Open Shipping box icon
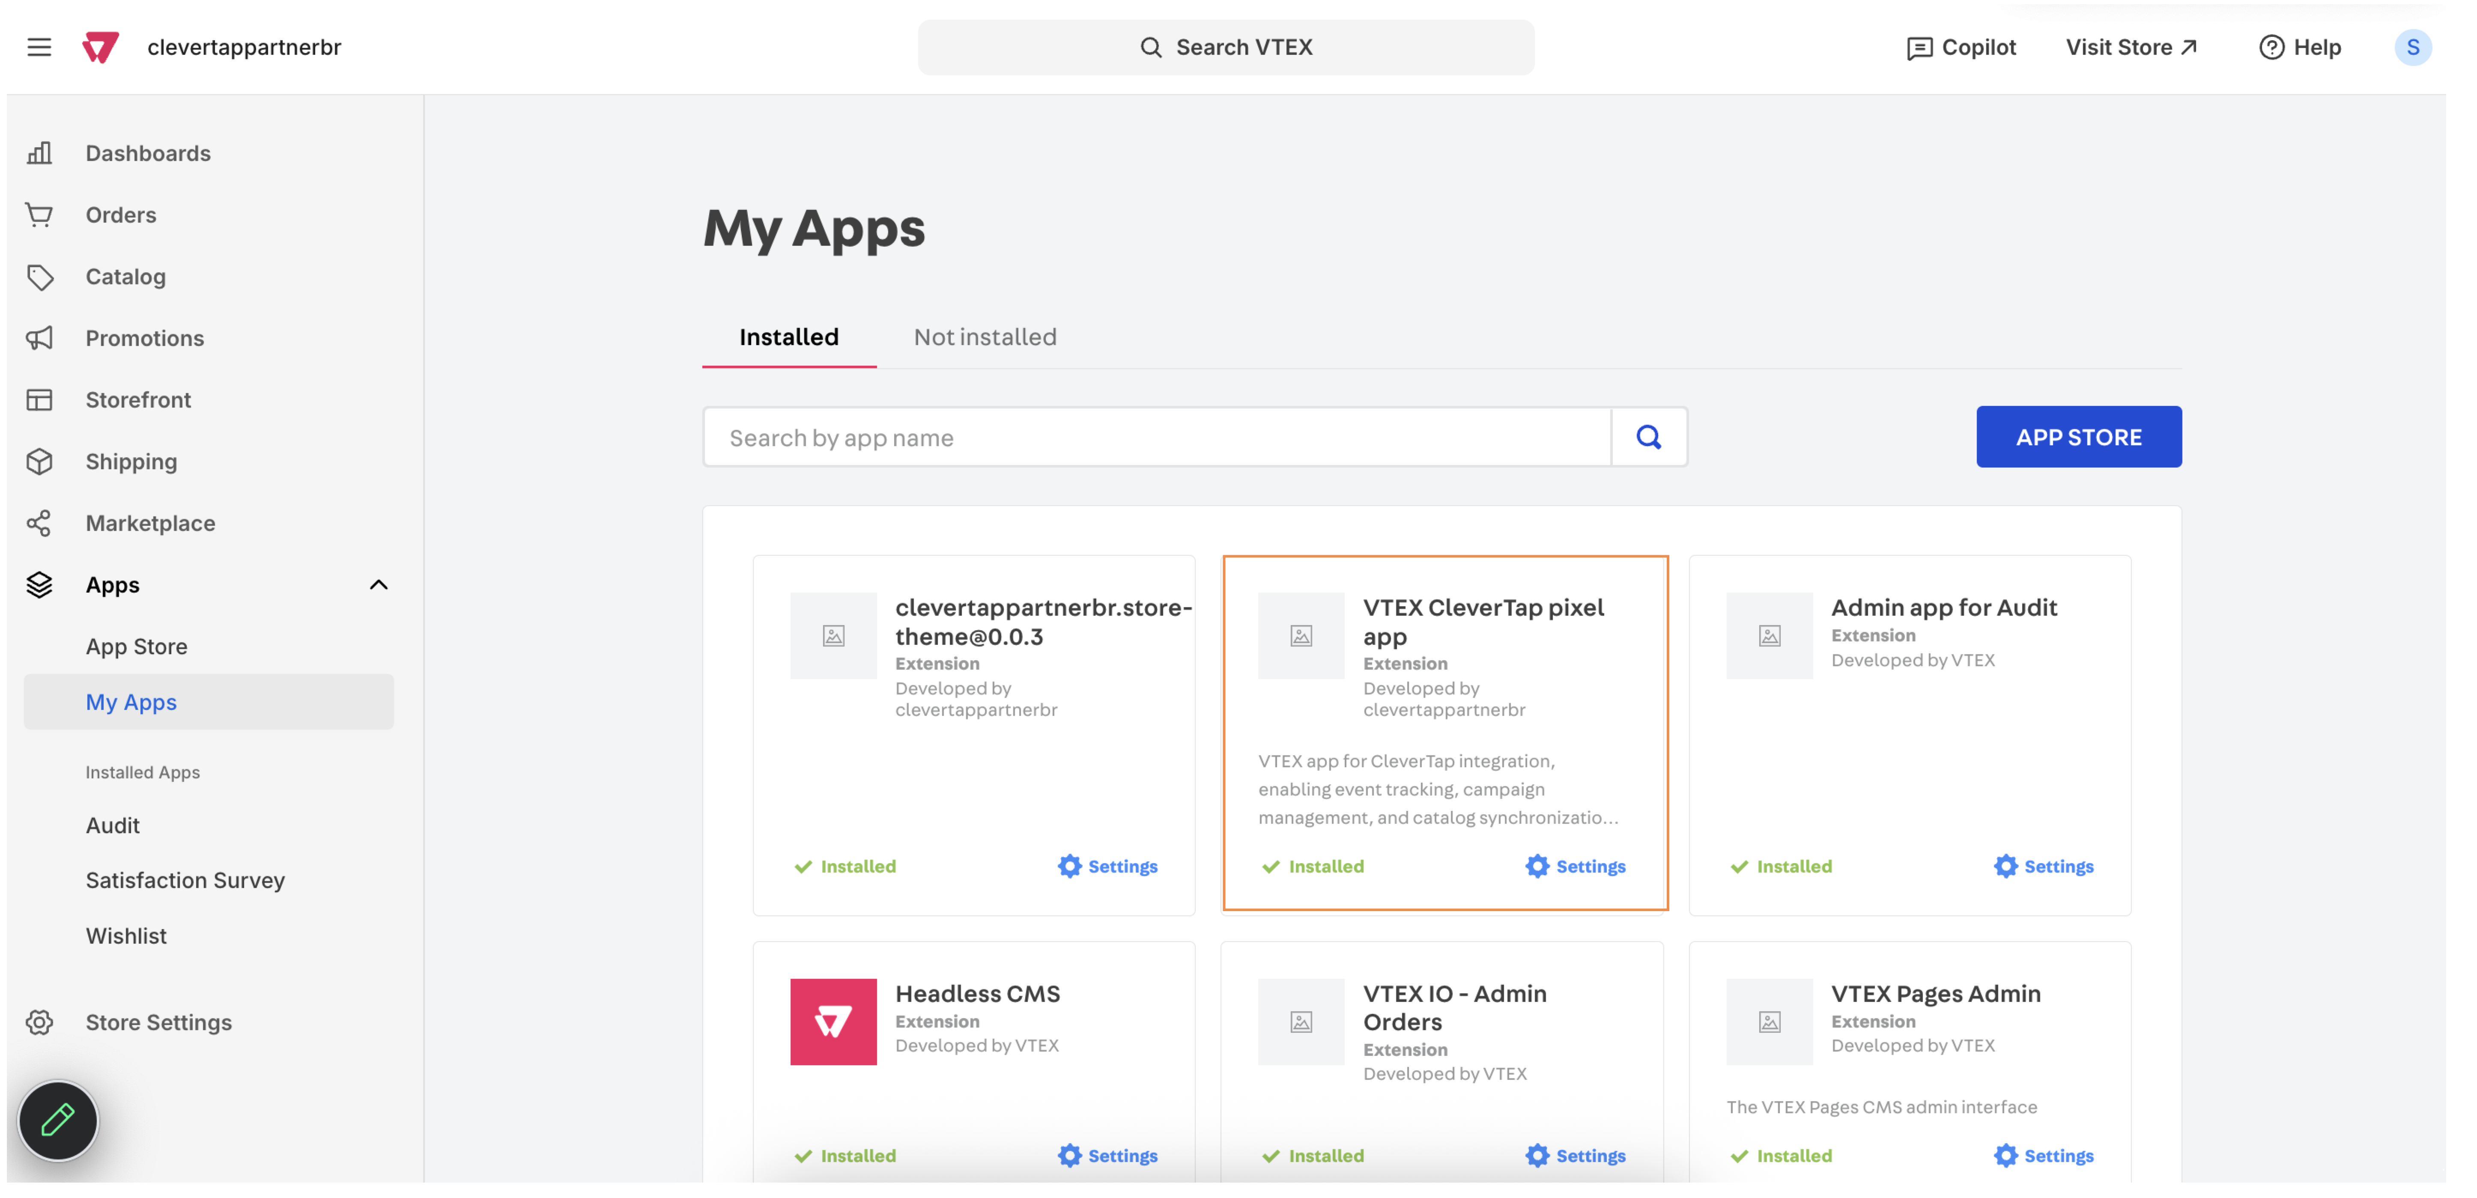2477x1198 pixels. [39, 462]
